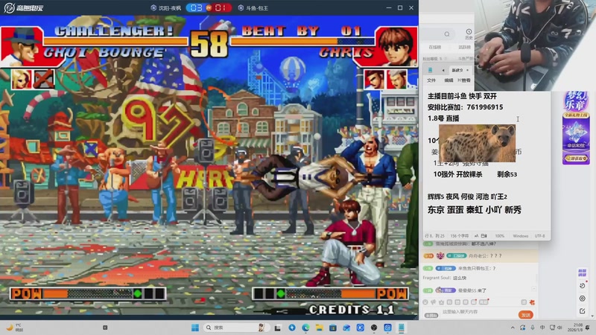Click the 梦幻乐章 promotional banner
The height and width of the screenshot is (335, 596).
[x=576, y=127]
